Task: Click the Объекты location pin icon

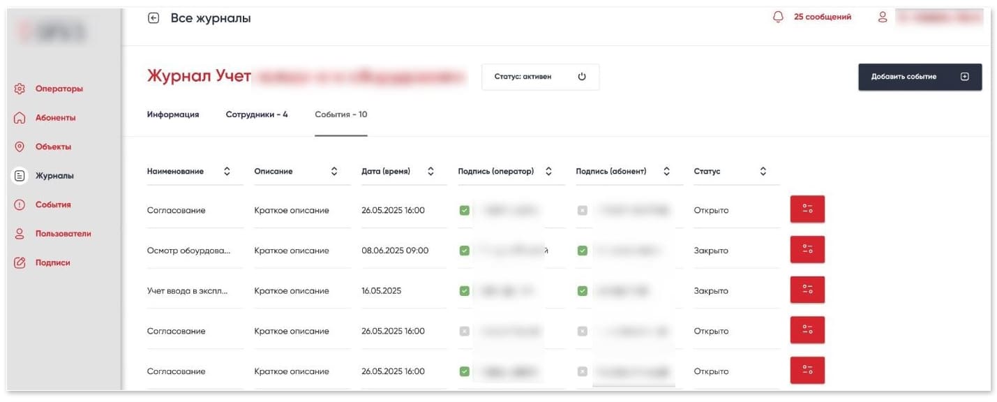Action: (x=20, y=147)
